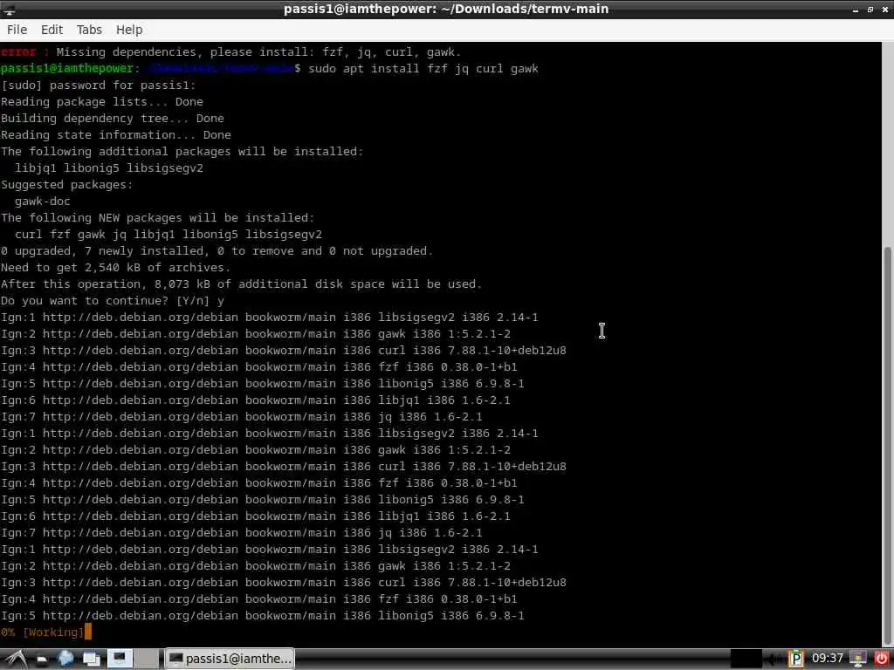Screen dimensions: 894x670
Task: Open the Edit menu
Action: [52, 30]
